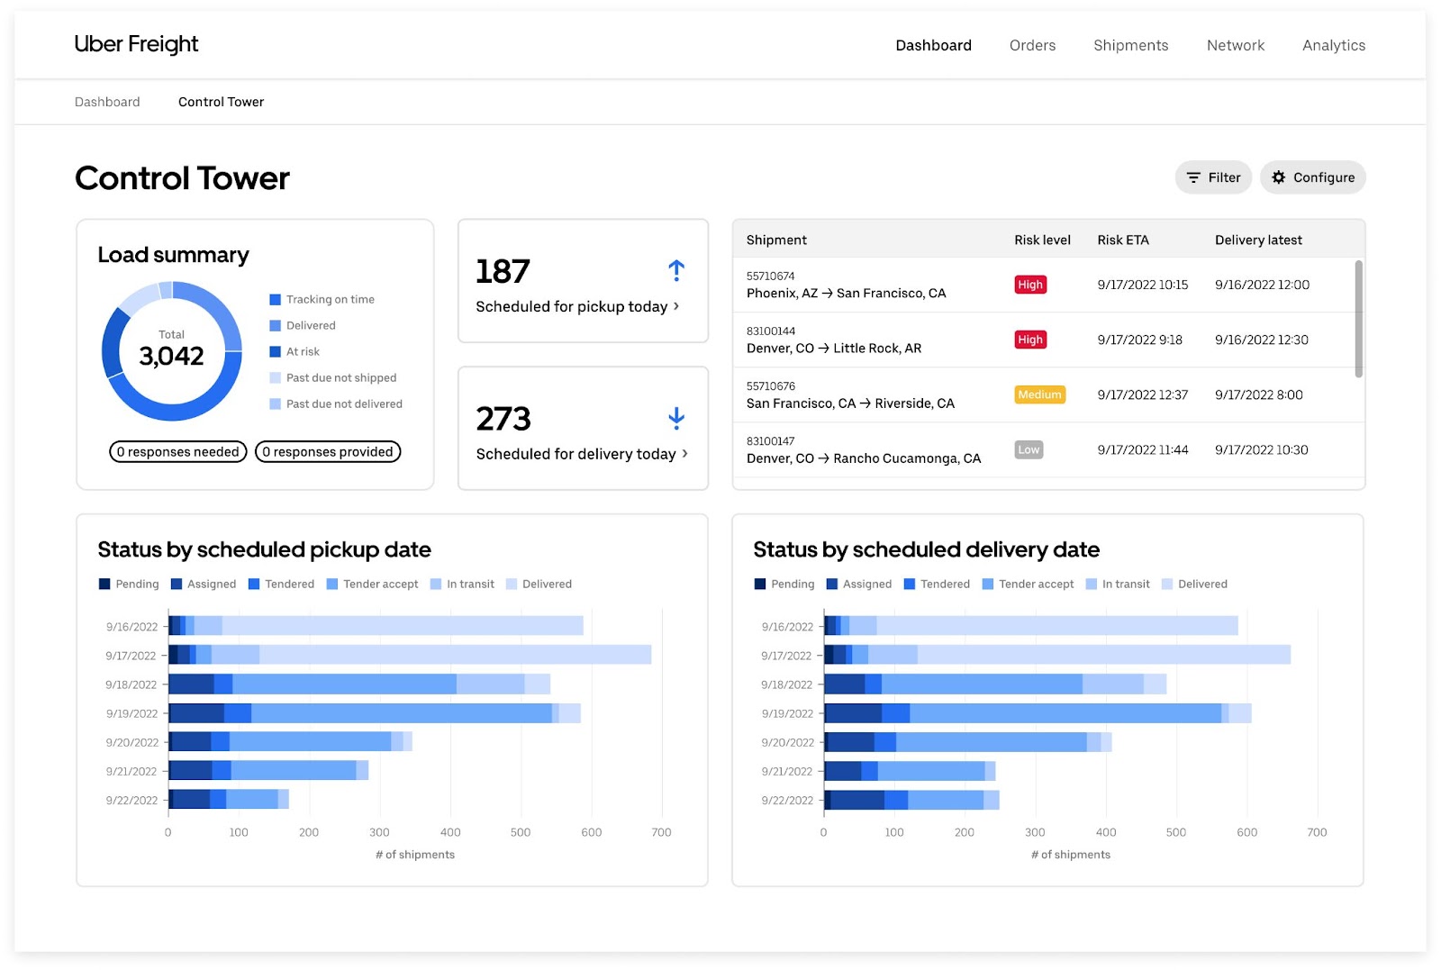Toggle the 'Tracking on time' legend entry
The height and width of the screenshot is (970, 1441).
tap(321, 299)
